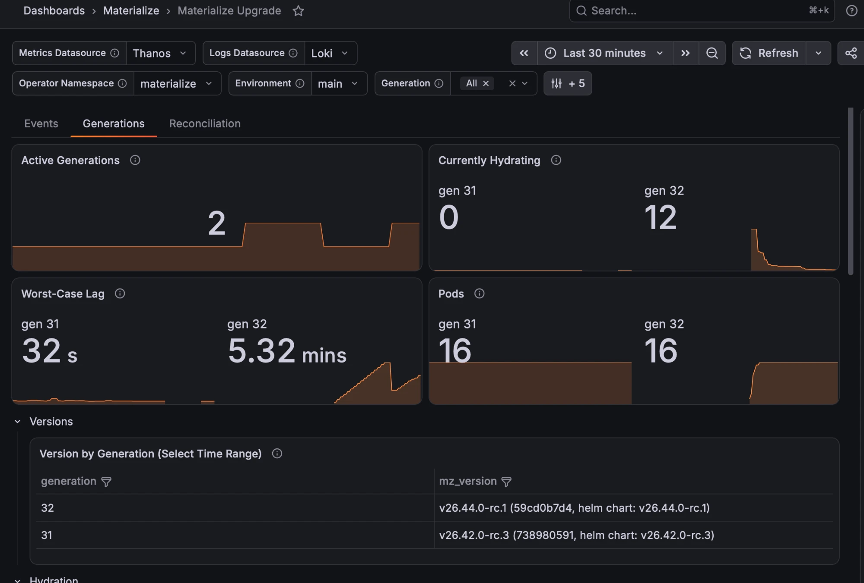Click gen 31 lag 32 s
The image size is (864, 583).
pos(50,351)
